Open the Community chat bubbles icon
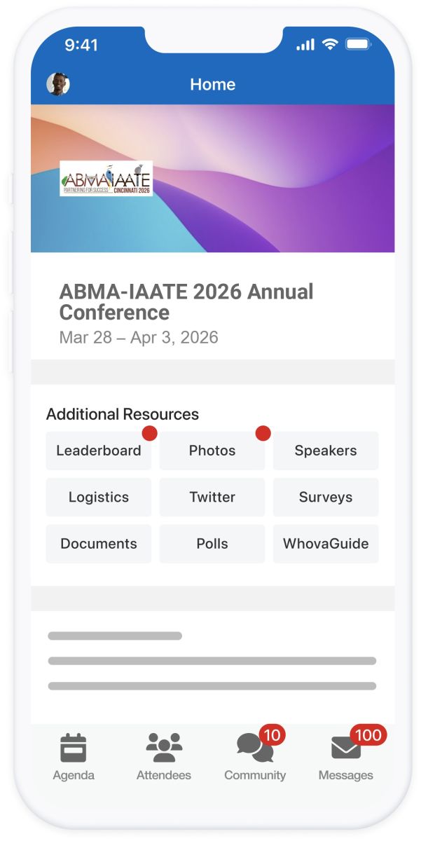Image resolution: width=421 pixels, height=841 pixels. point(254,748)
